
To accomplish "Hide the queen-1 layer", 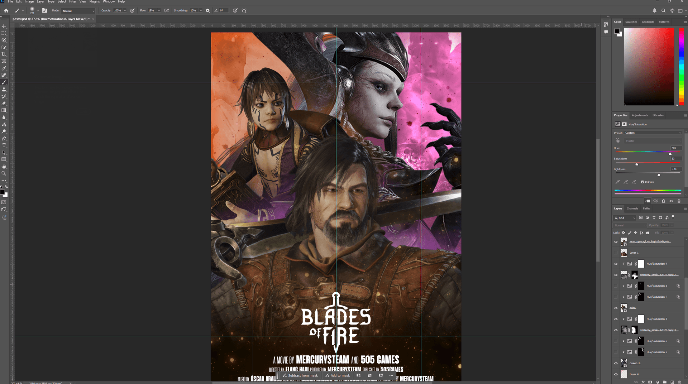I will (616, 363).
